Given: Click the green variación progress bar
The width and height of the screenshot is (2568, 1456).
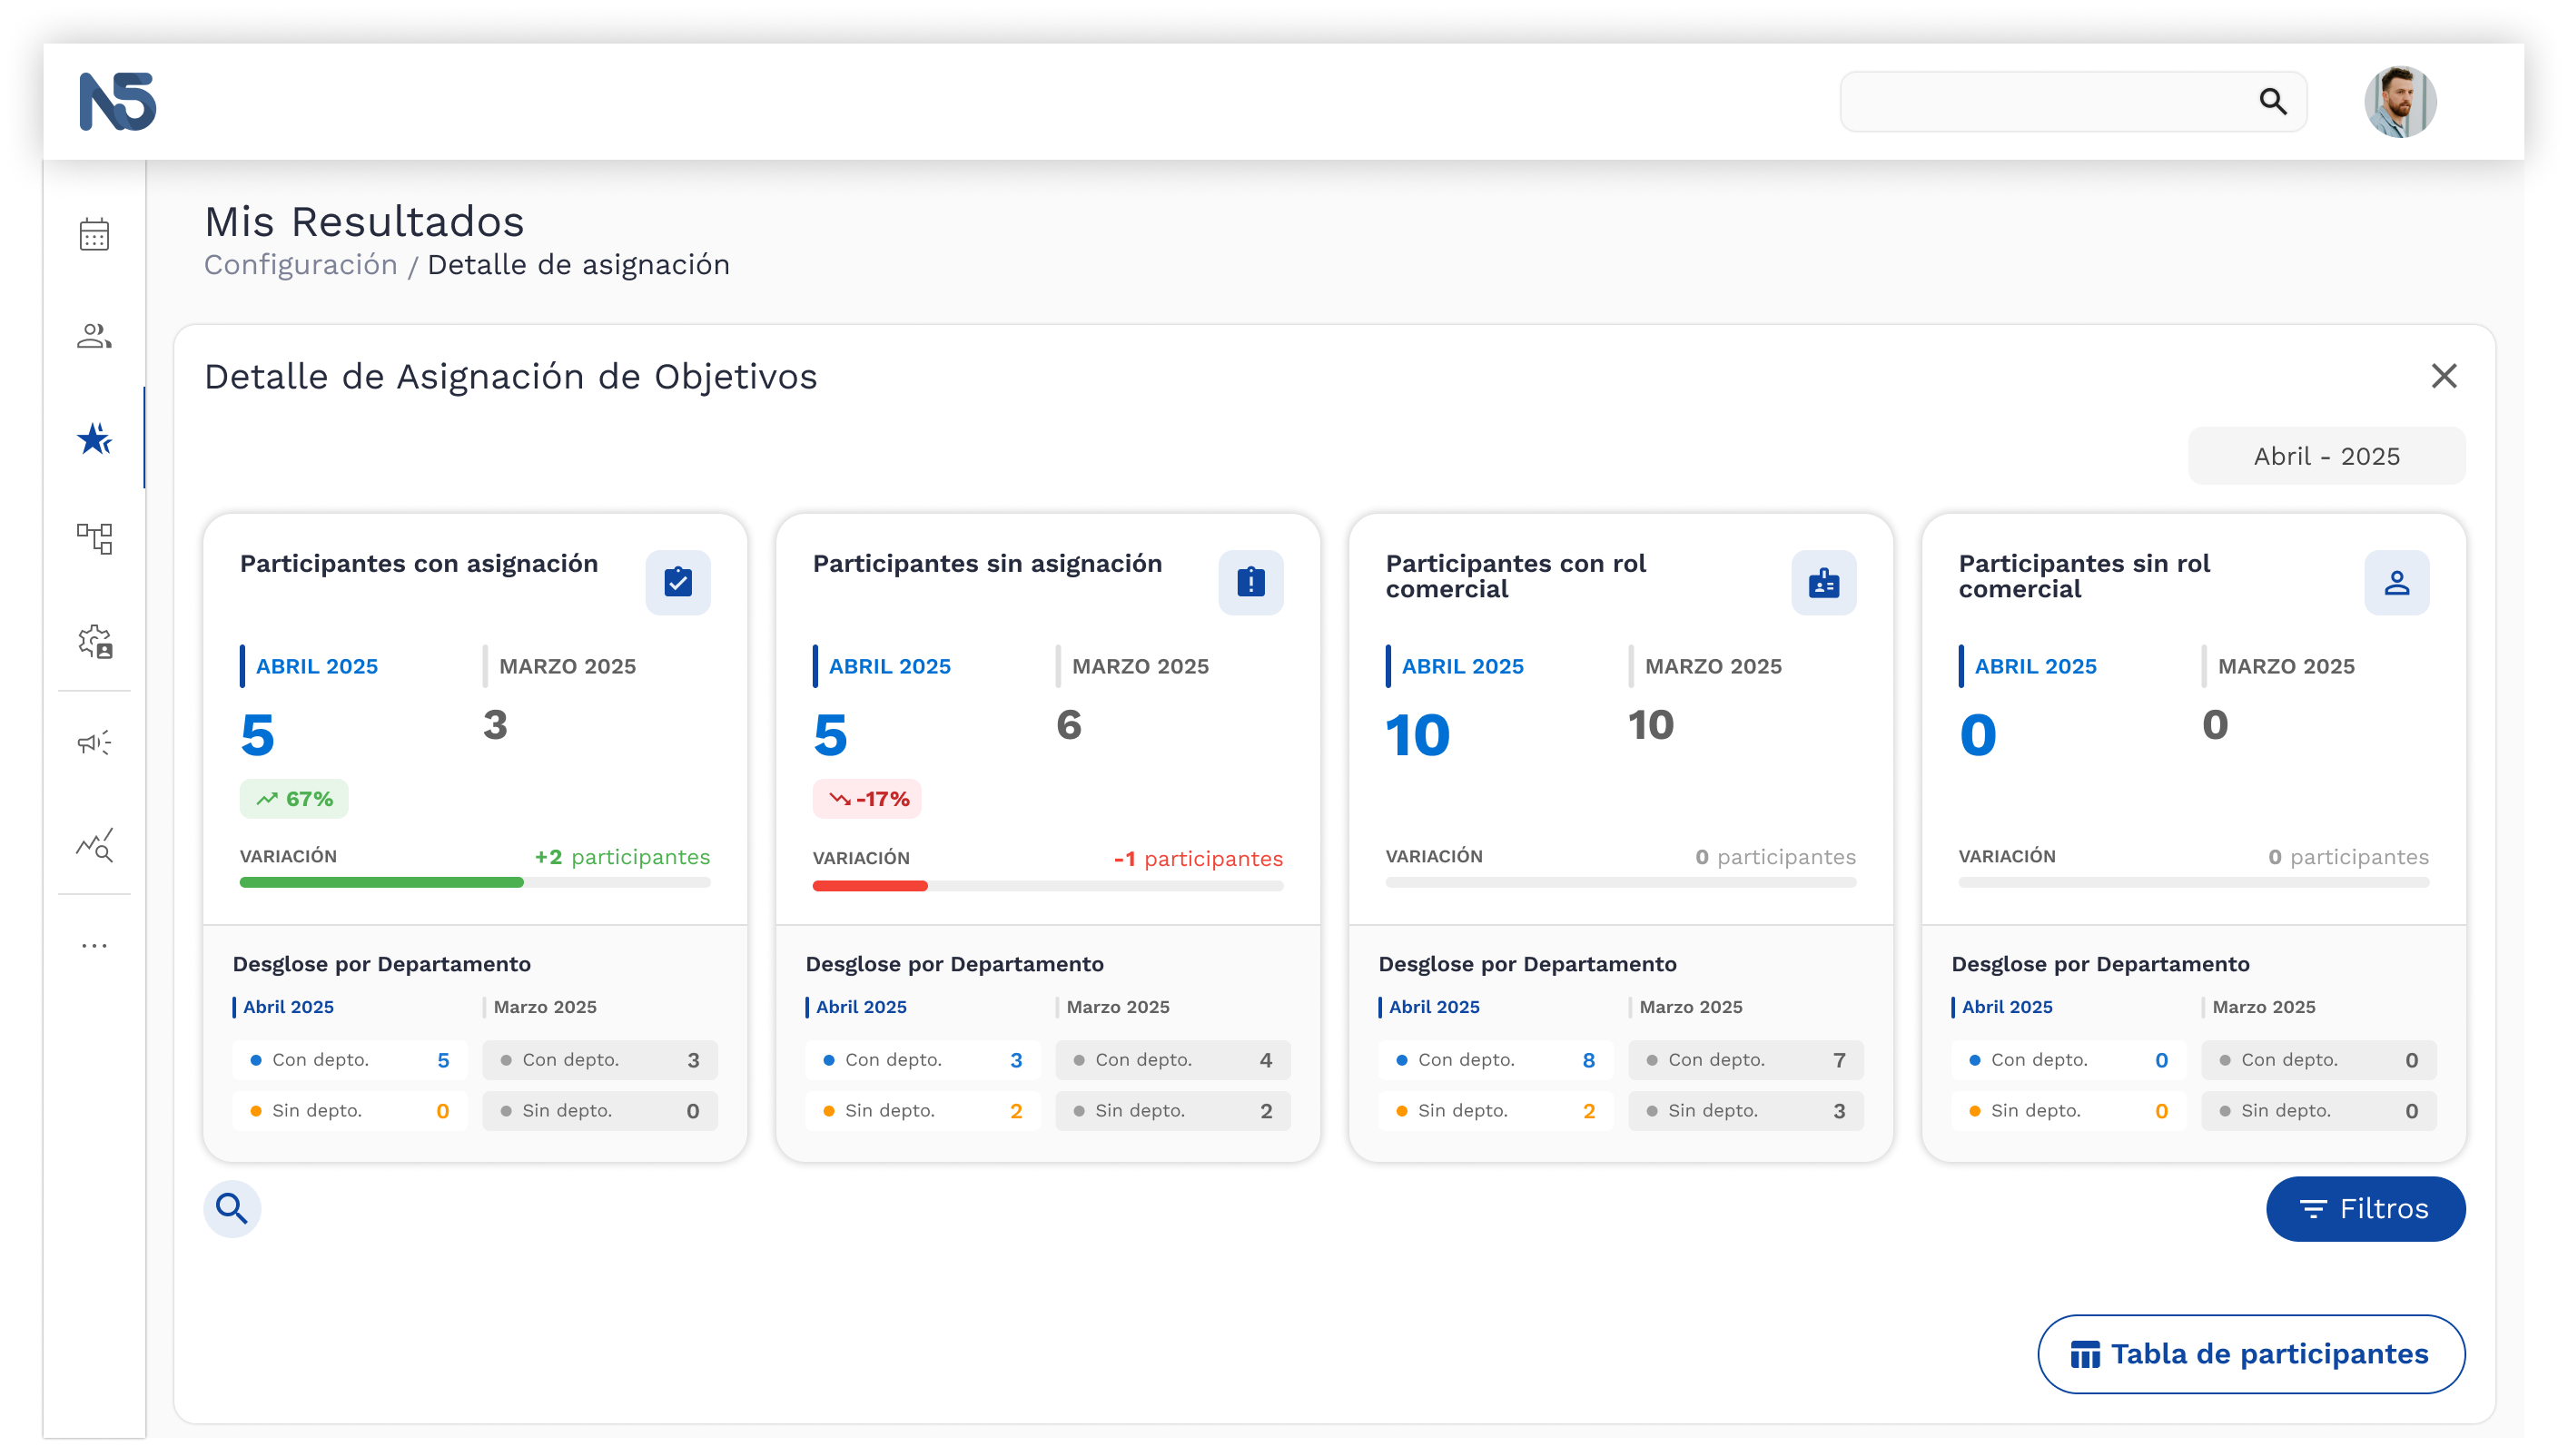Looking at the screenshot, I should pos(381,882).
